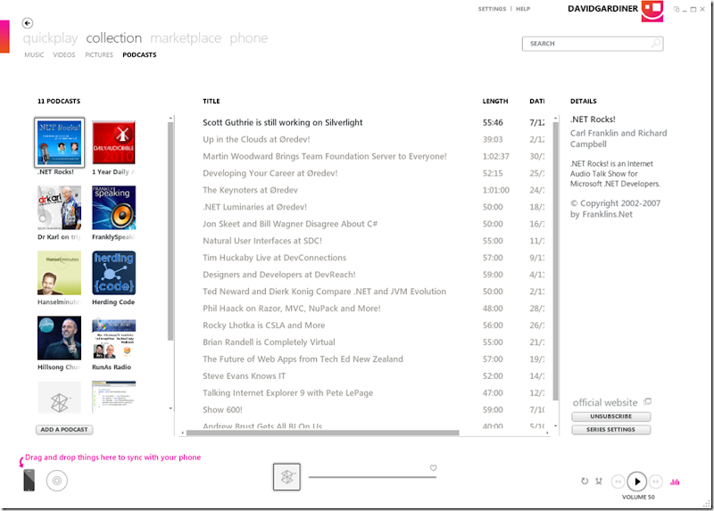Click the now playing album art placeholder
This screenshot has height=511, width=714.
[286, 477]
